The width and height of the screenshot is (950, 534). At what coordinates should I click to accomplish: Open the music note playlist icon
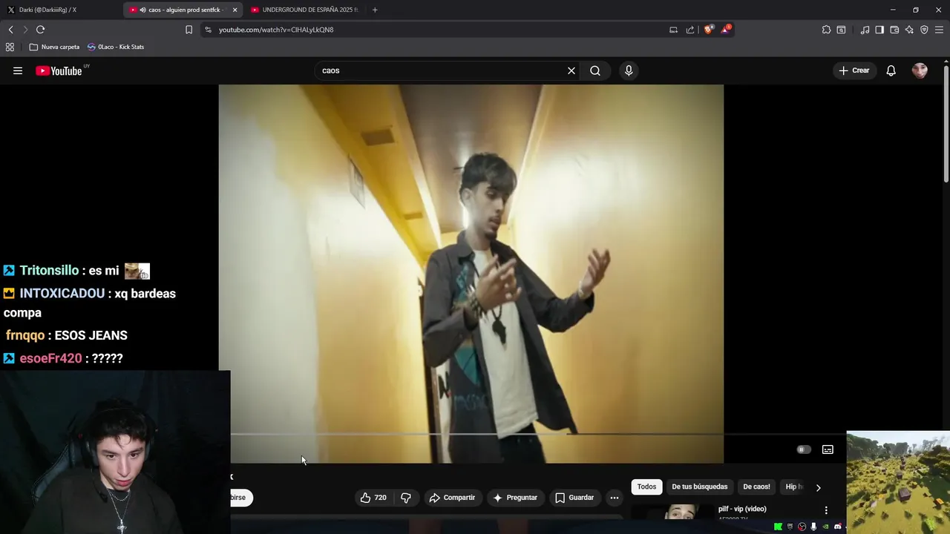pos(865,30)
